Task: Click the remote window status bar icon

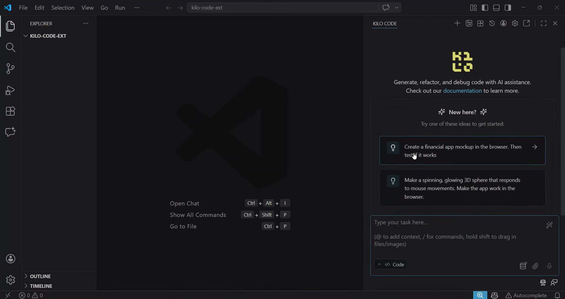Action: tap(8, 295)
